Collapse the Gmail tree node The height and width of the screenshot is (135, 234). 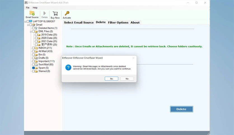28,25
